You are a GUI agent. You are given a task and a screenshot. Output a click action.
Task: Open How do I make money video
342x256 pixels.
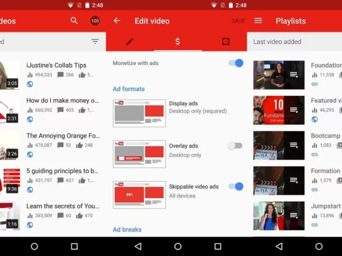(x=63, y=101)
